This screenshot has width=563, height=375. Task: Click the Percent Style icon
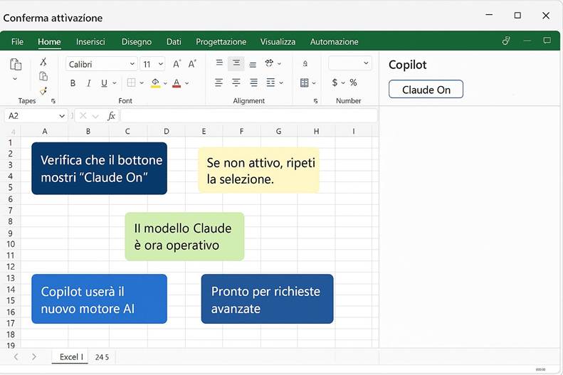pos(353,83)
